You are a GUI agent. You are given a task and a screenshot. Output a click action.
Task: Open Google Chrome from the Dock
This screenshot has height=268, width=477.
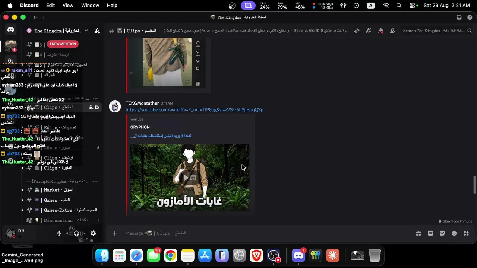(x=171, y=255)
